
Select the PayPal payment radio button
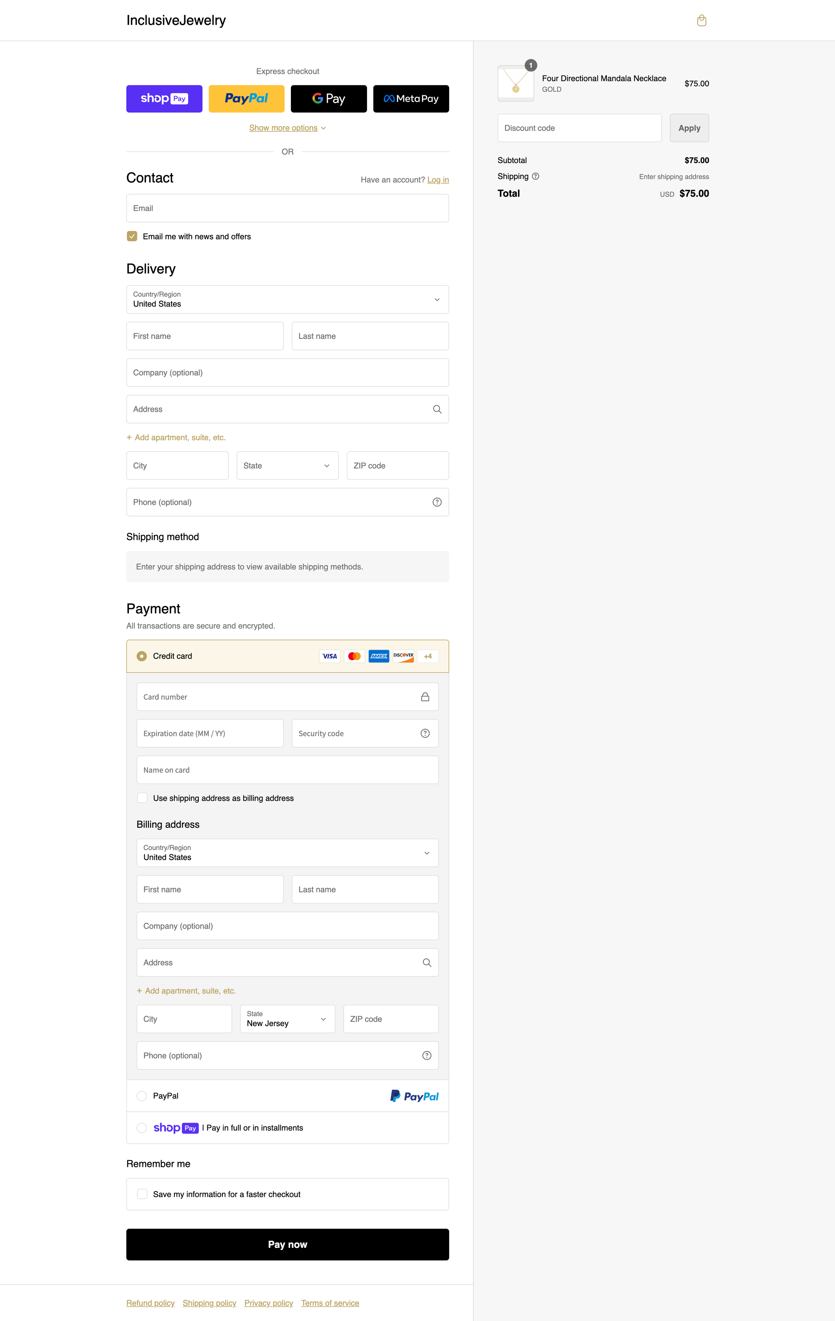pos(142,1095)
